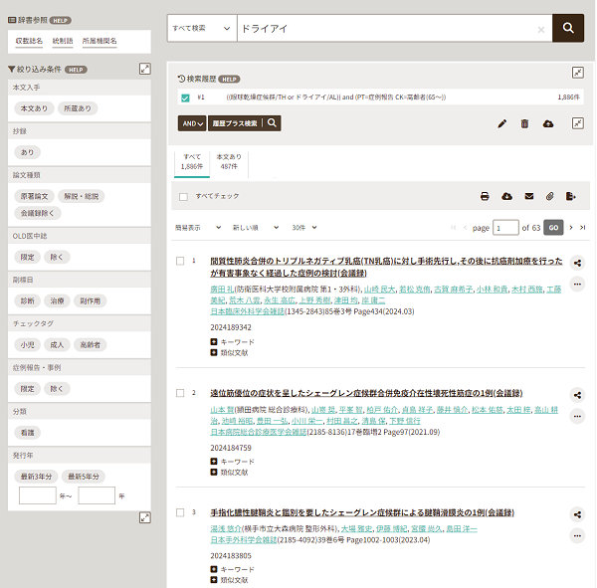Click the magnifier search button
The height and width of the screenshot is (588, 597).
pos(568,28)
